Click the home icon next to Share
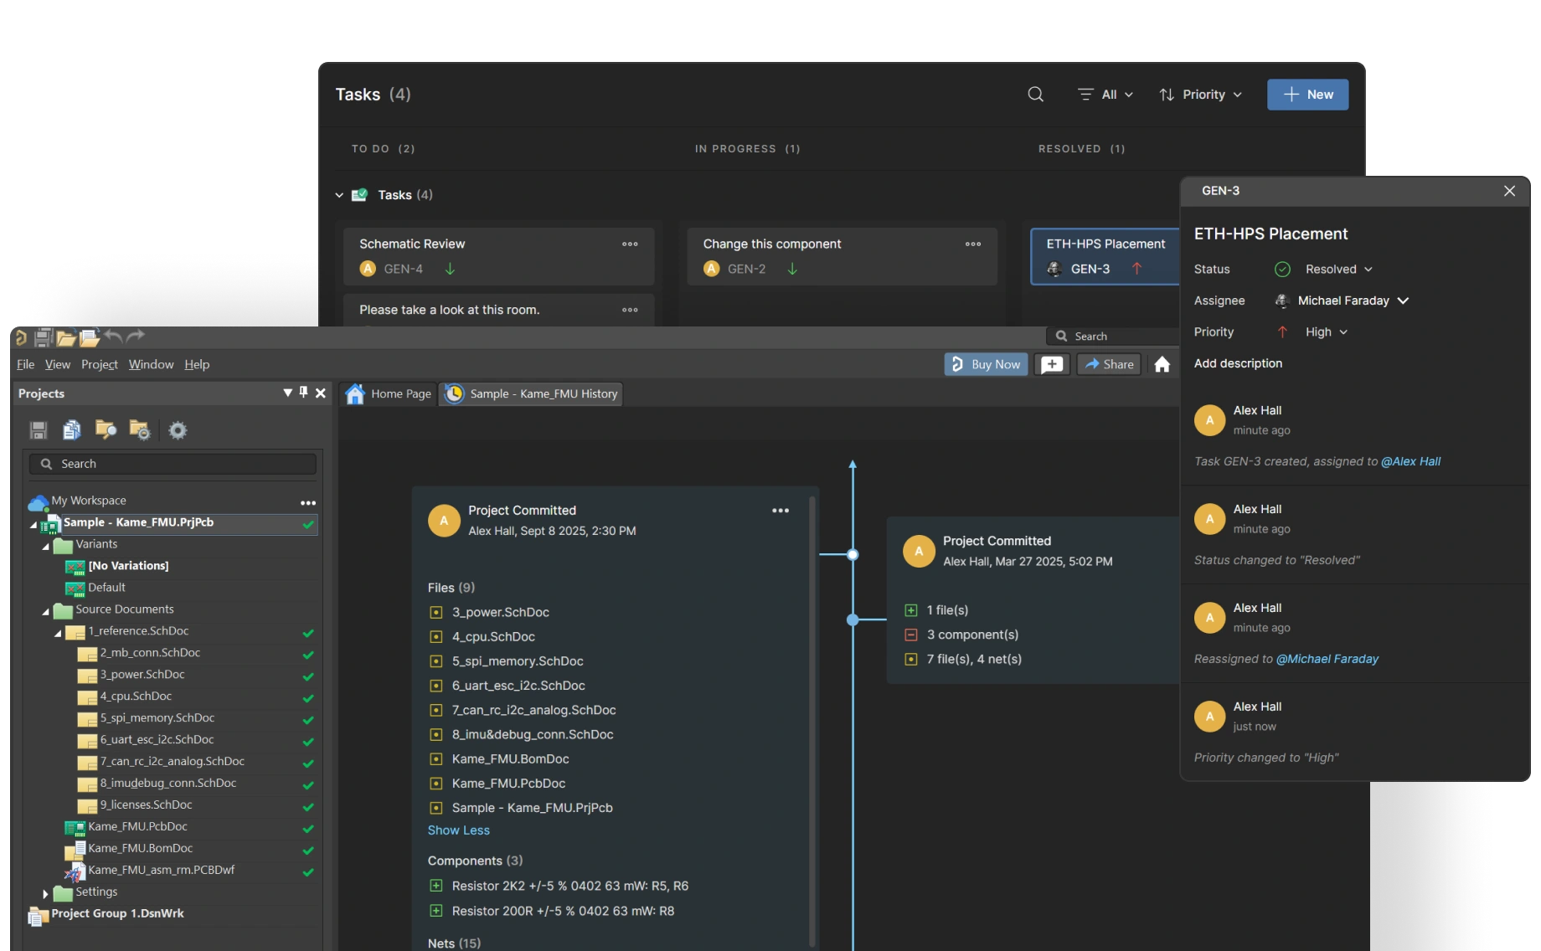 1162,364
